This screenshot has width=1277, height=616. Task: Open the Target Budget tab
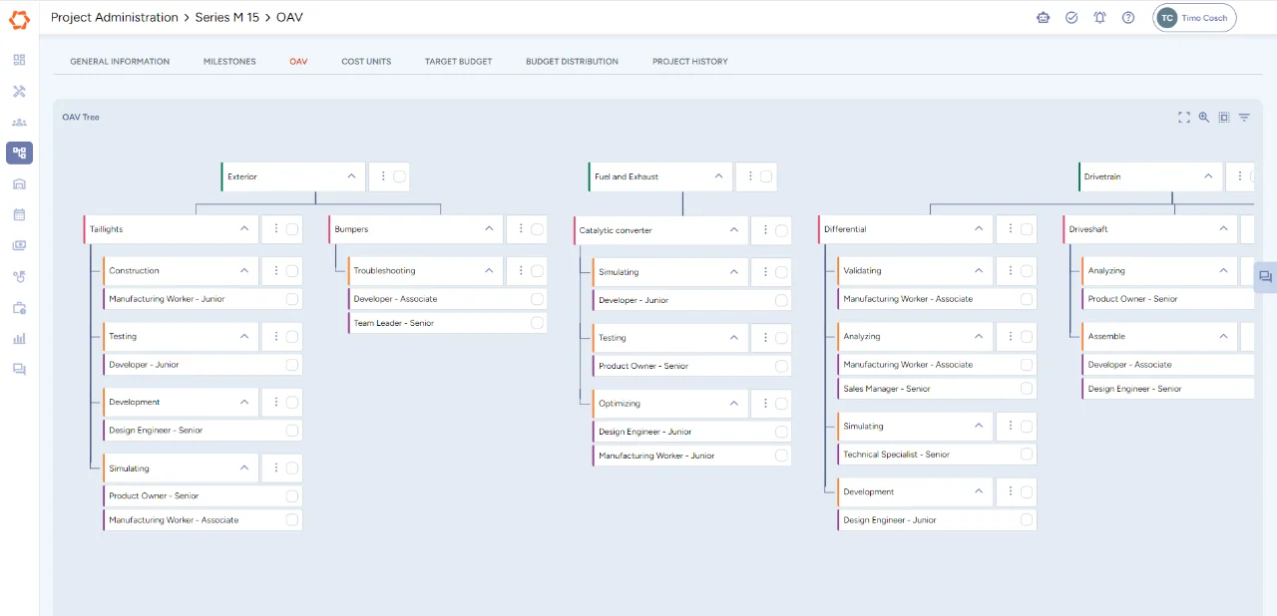[x=458, y=62]
